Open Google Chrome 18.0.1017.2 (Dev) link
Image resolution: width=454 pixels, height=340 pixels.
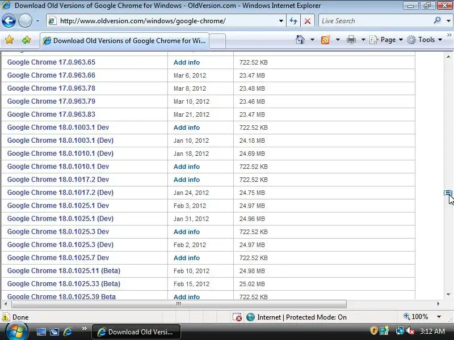[60, 193]
